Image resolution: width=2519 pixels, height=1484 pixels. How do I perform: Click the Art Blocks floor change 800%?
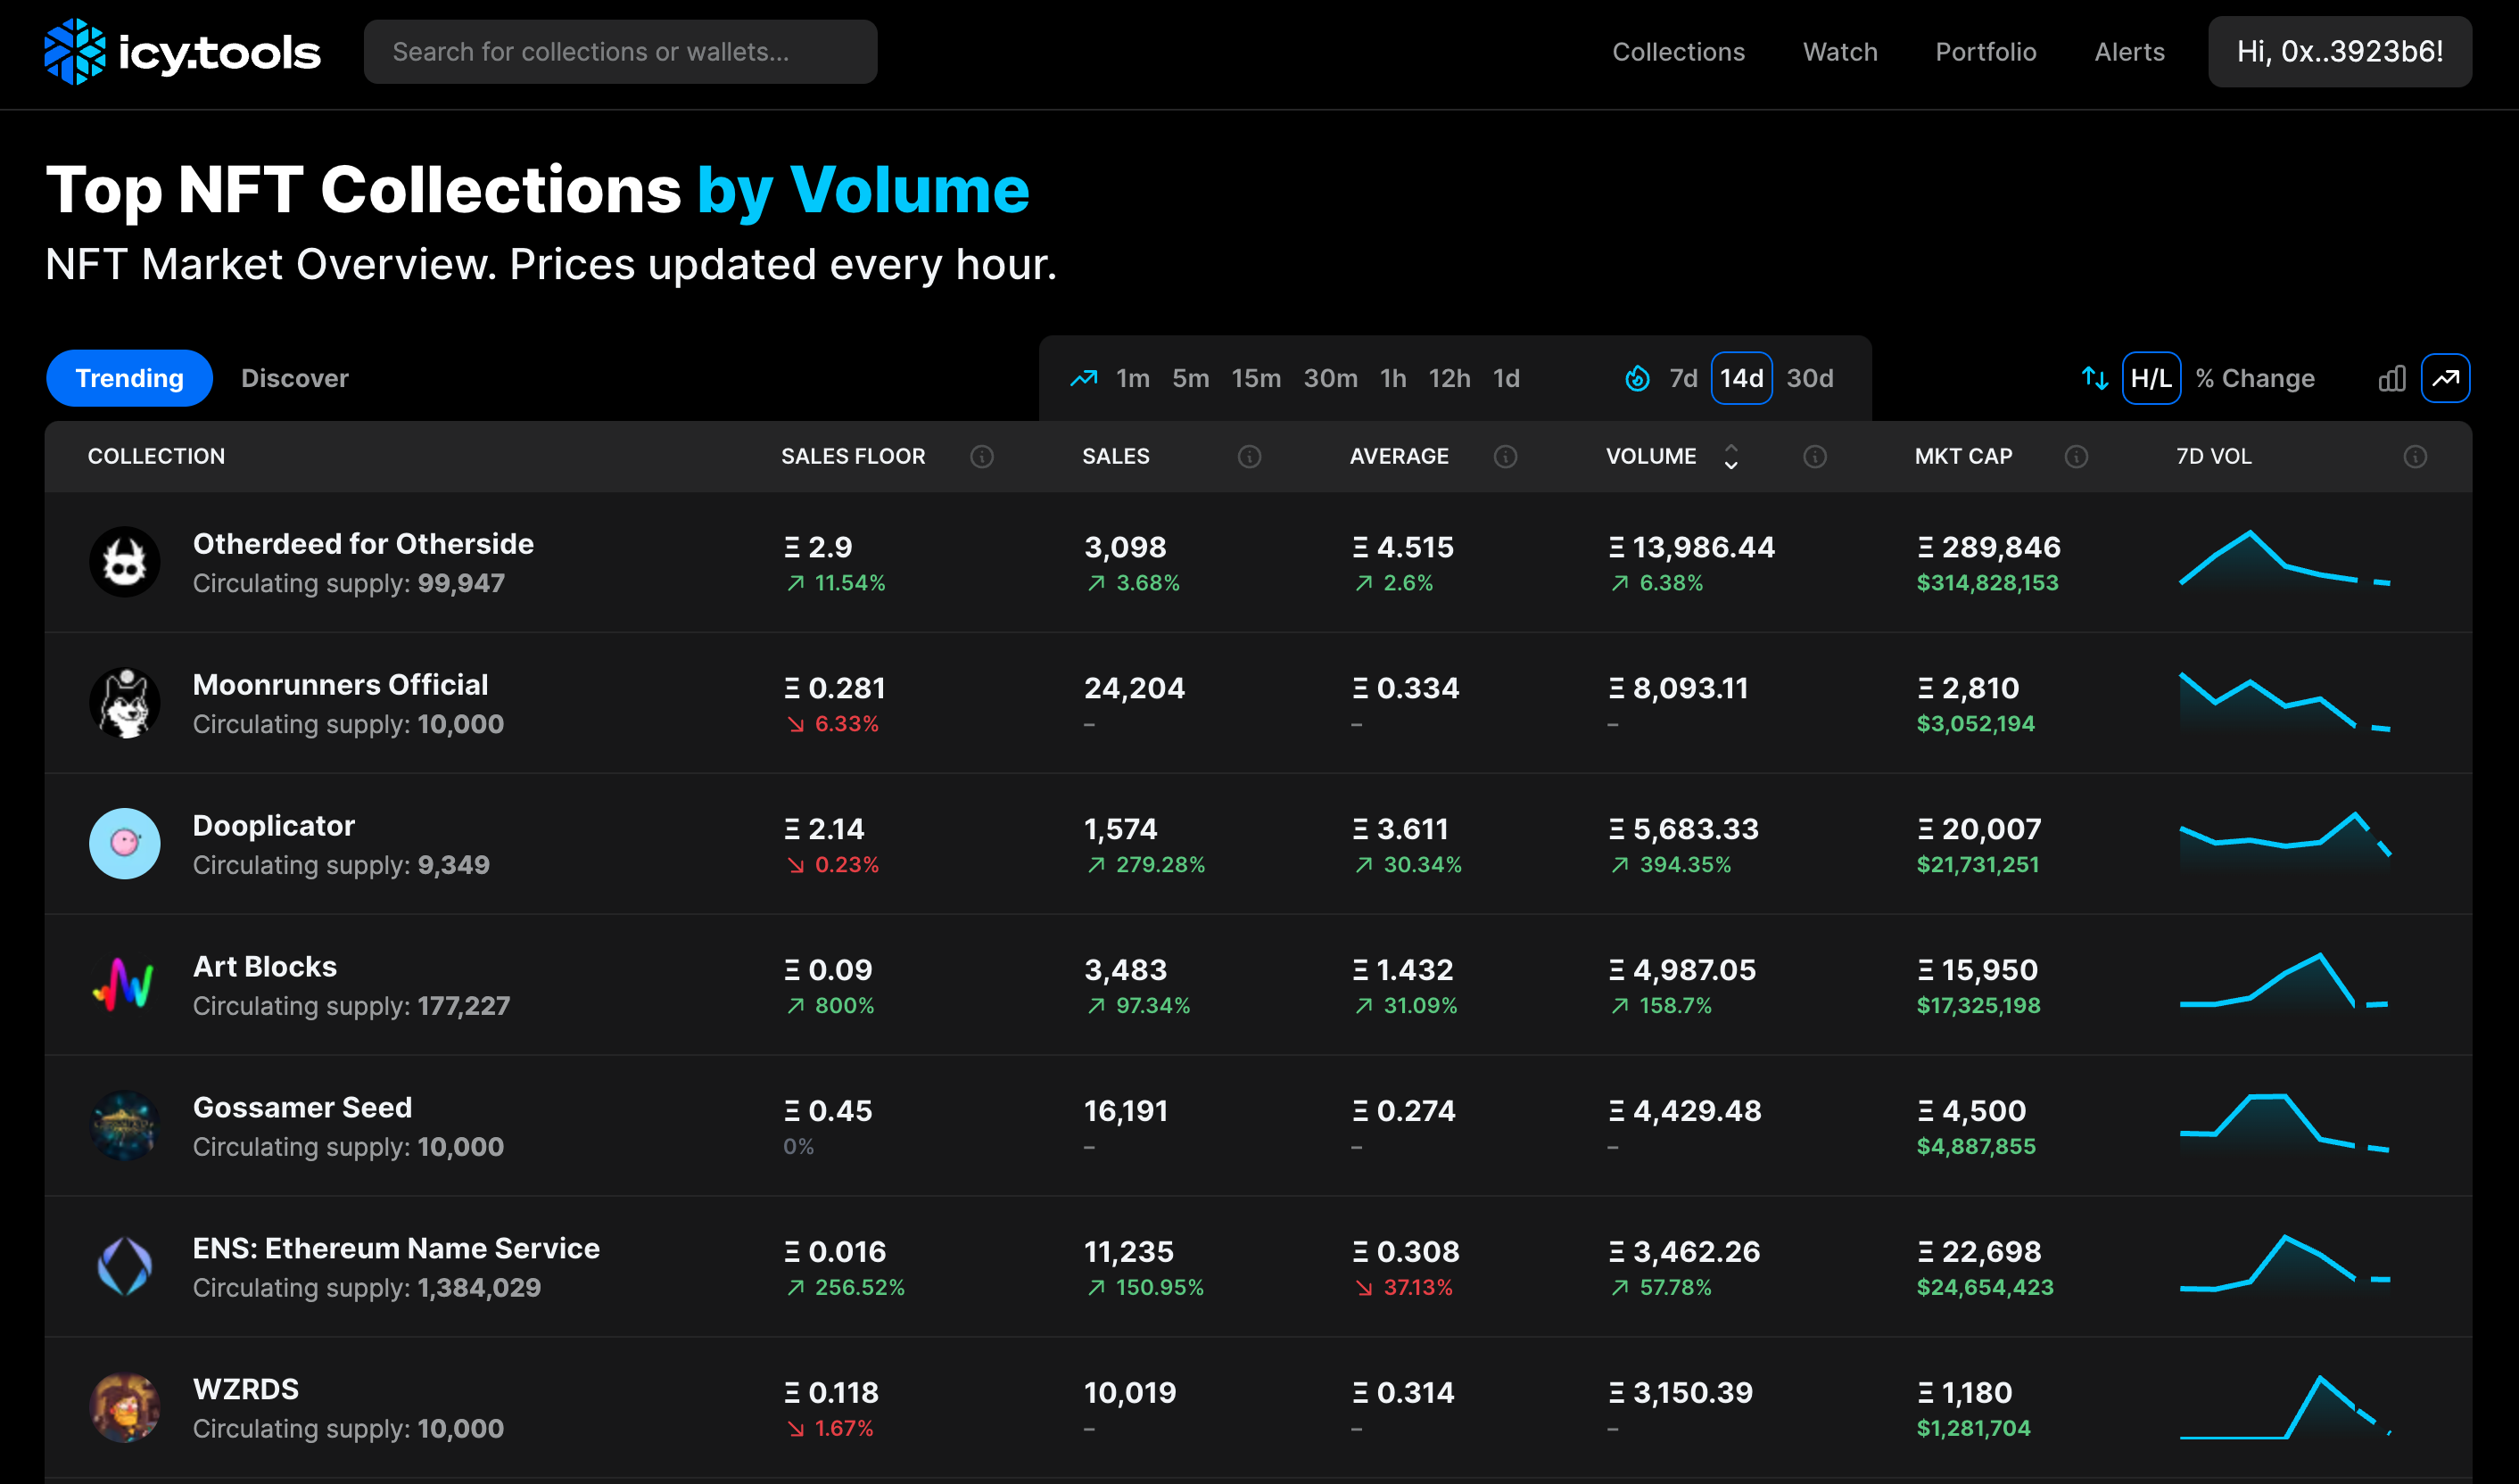pyautogui.click(x=831, y=1005)
